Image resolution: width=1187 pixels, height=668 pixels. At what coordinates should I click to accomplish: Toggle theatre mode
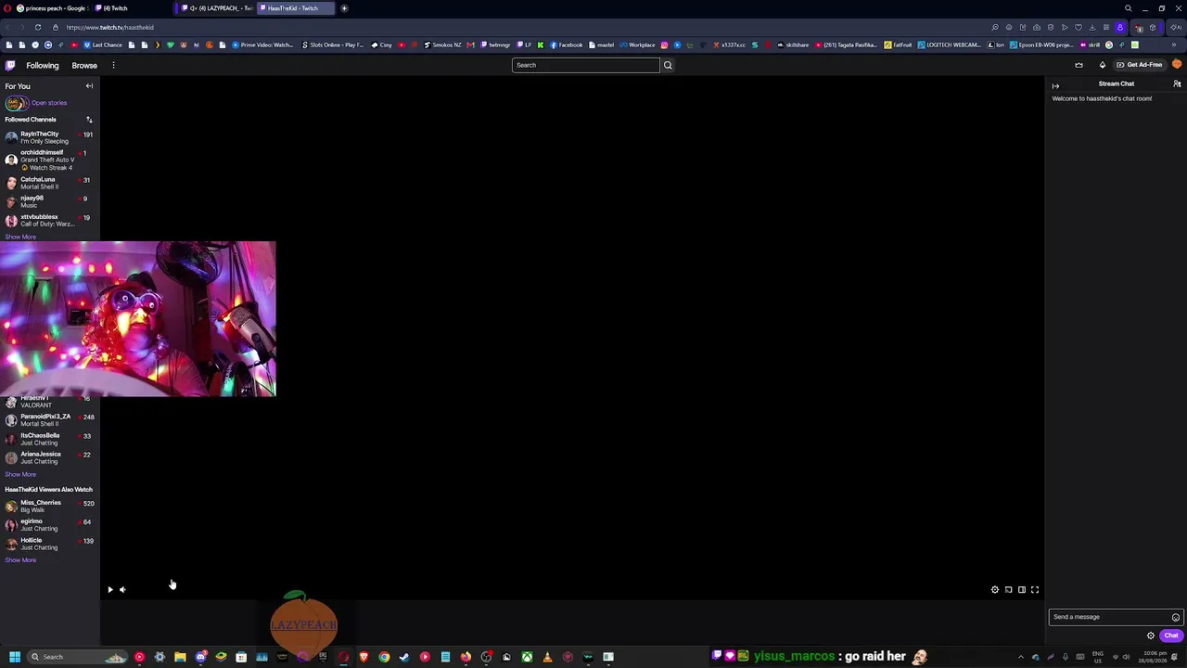tap(1022, 589)
